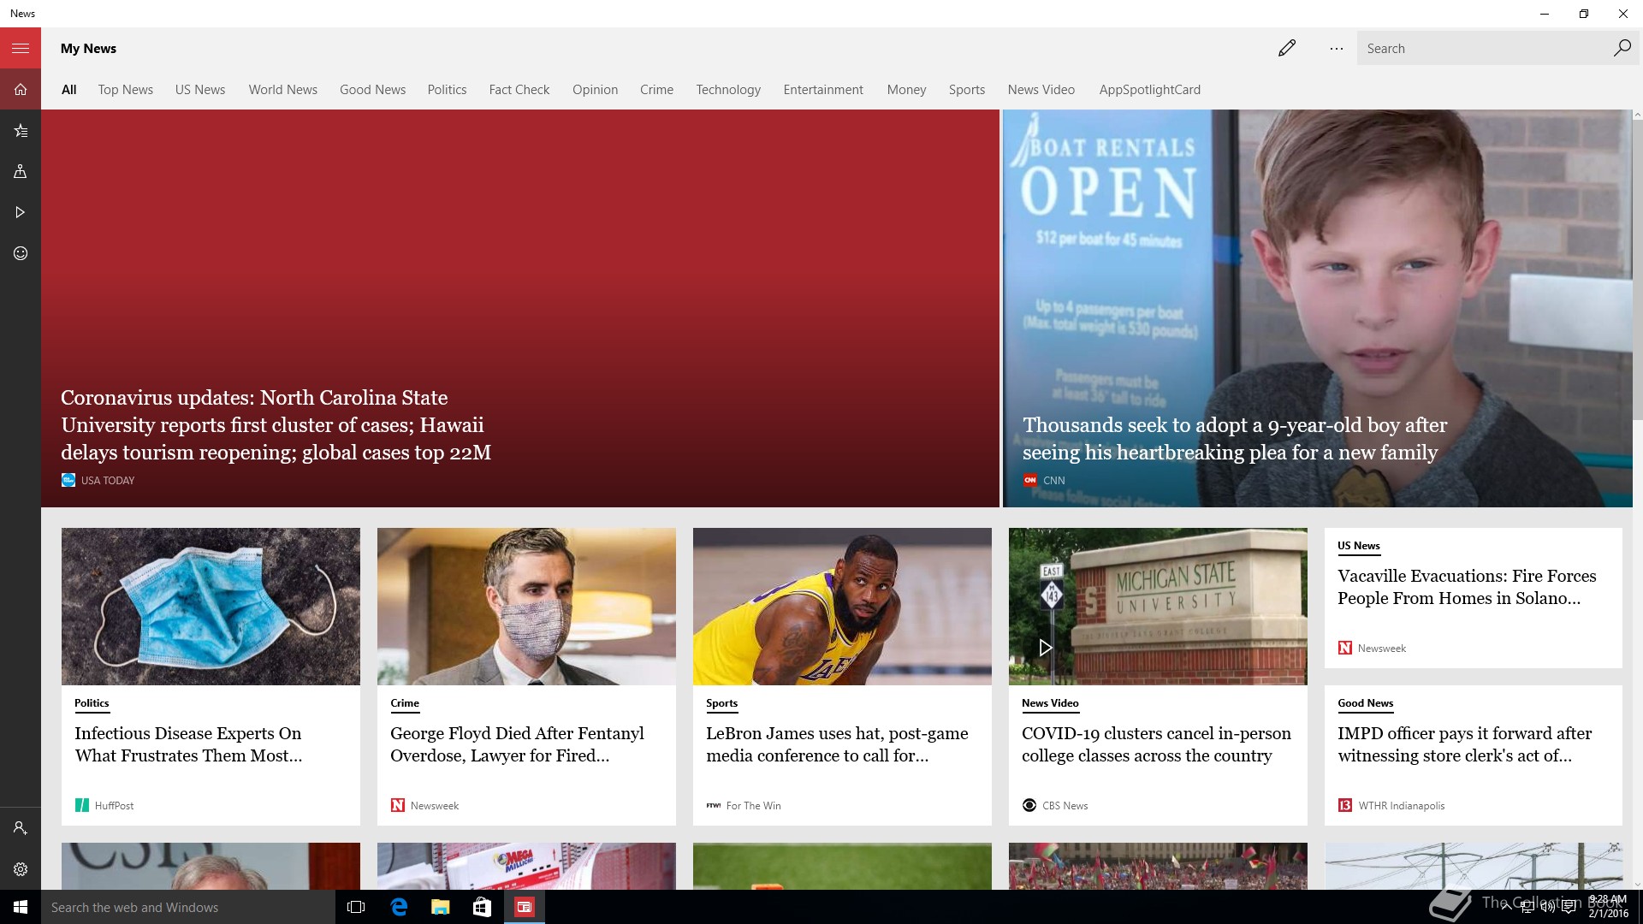Click the Good News label on card
Viewport: 1643px width, 924px height.
[x=1365, y=703]
